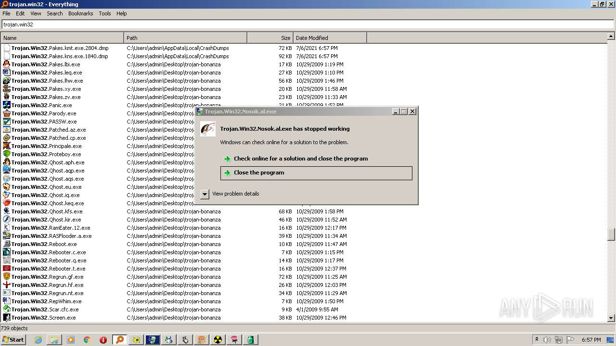
Task: Select Trojan.Win32.RepWhim.exe file name
Action: point(46,301)
